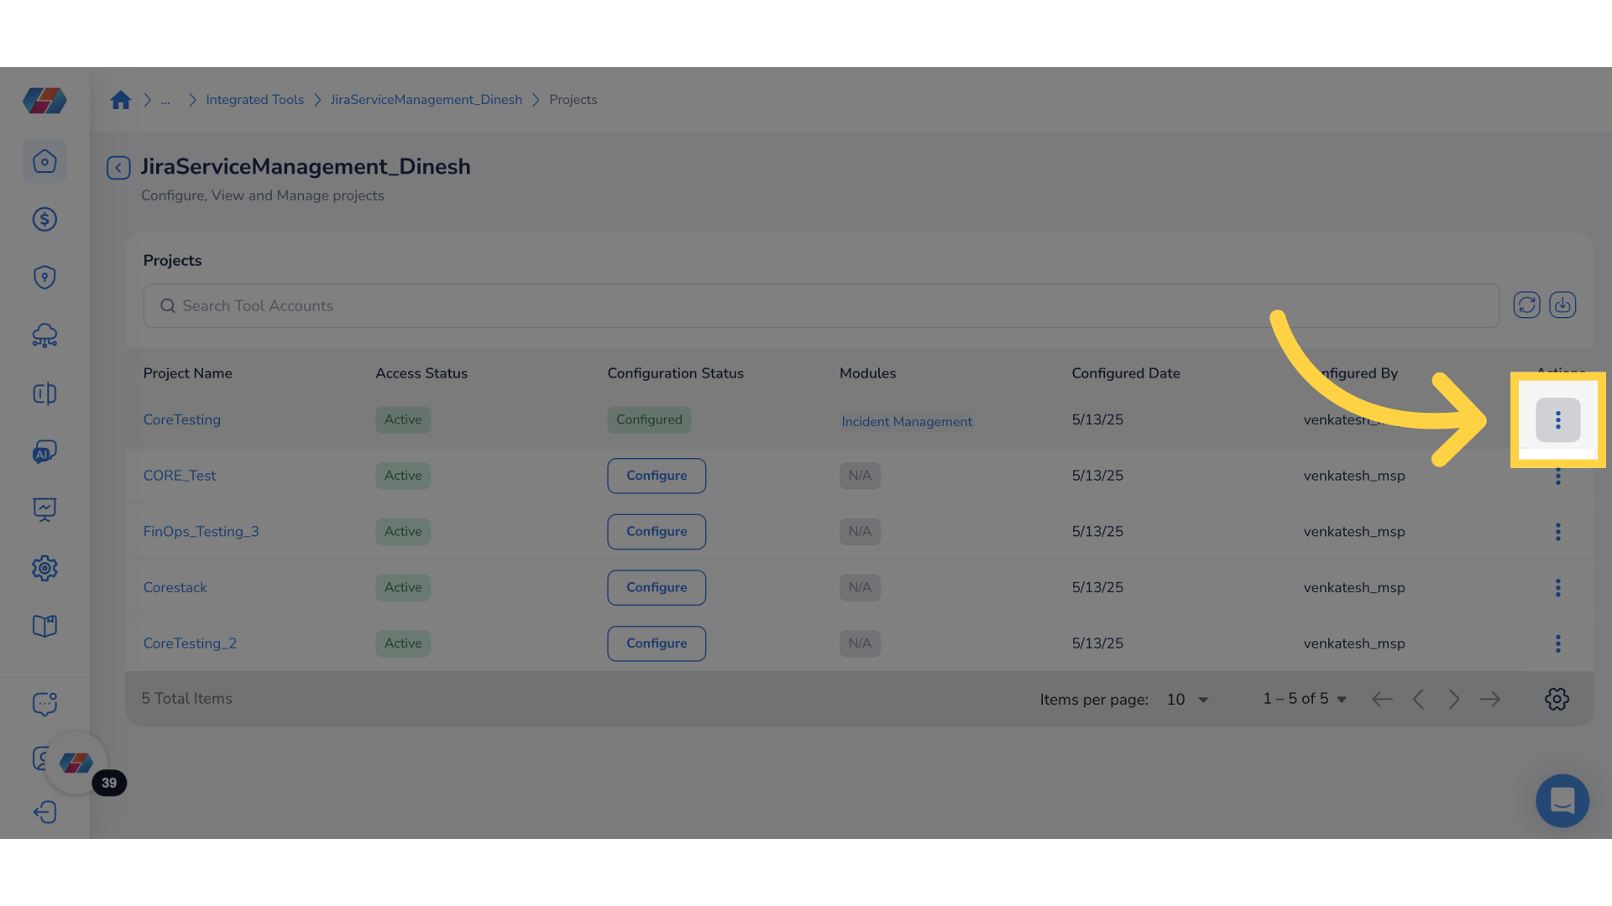Viewport: 1612px width, 906px height.
Task: Open Integrated Tools breadcrumb
Action: [254, 100]
